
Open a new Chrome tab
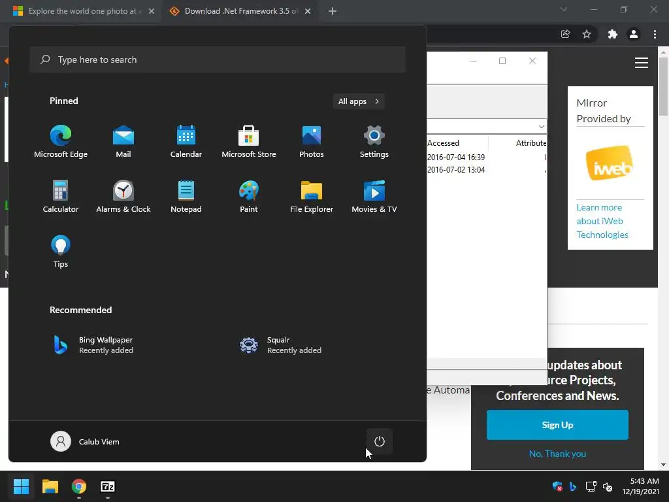click(x=333, y=11)
